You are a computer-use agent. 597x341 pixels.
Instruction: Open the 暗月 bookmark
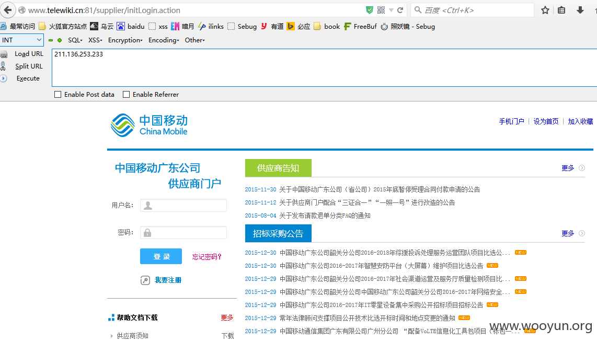(182, 26)
